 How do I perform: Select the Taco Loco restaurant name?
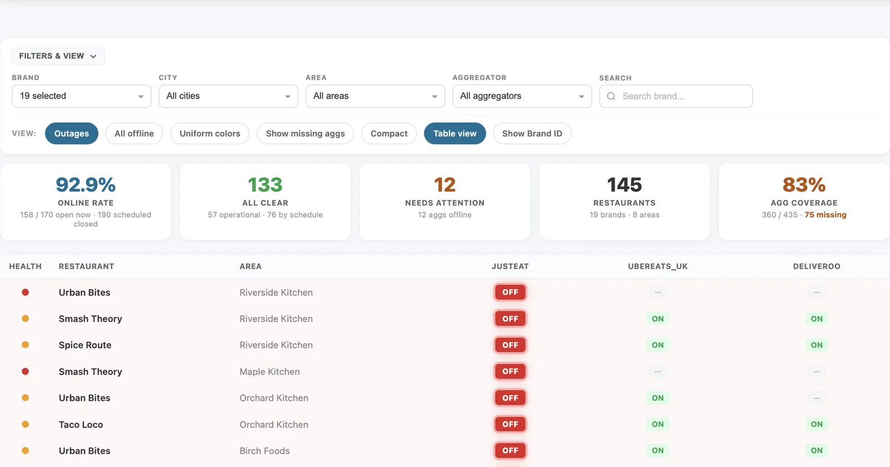pos(81,425)
